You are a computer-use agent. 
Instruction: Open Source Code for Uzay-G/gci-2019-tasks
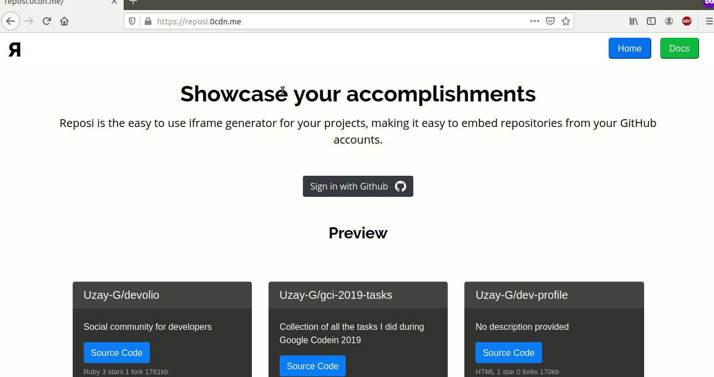point(312,366)
